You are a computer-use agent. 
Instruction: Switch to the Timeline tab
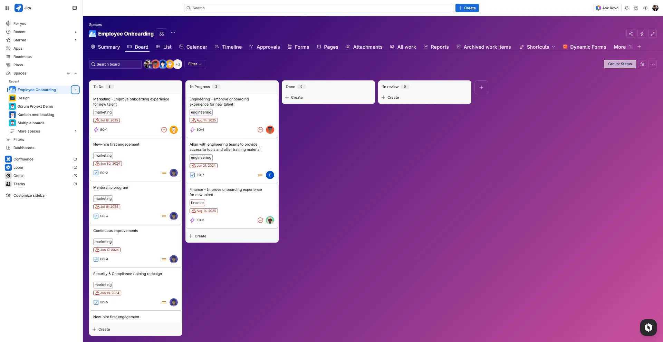pyautogui.click(x=228, y=47)
